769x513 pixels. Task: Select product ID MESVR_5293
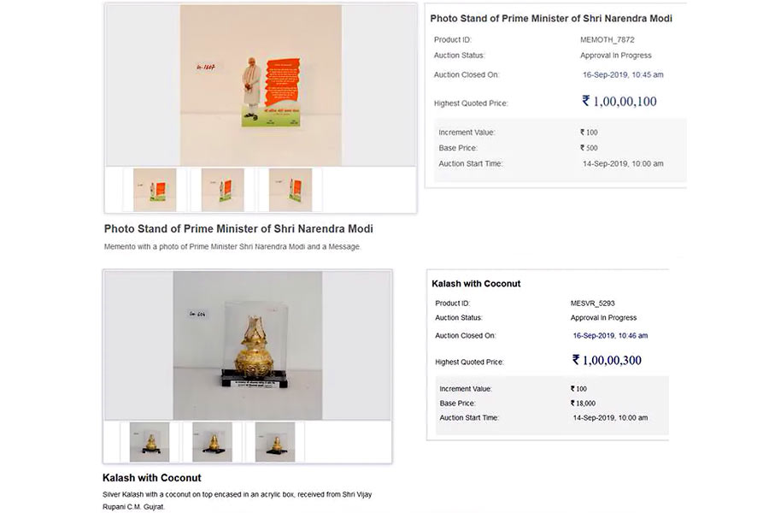coord(592,304)
